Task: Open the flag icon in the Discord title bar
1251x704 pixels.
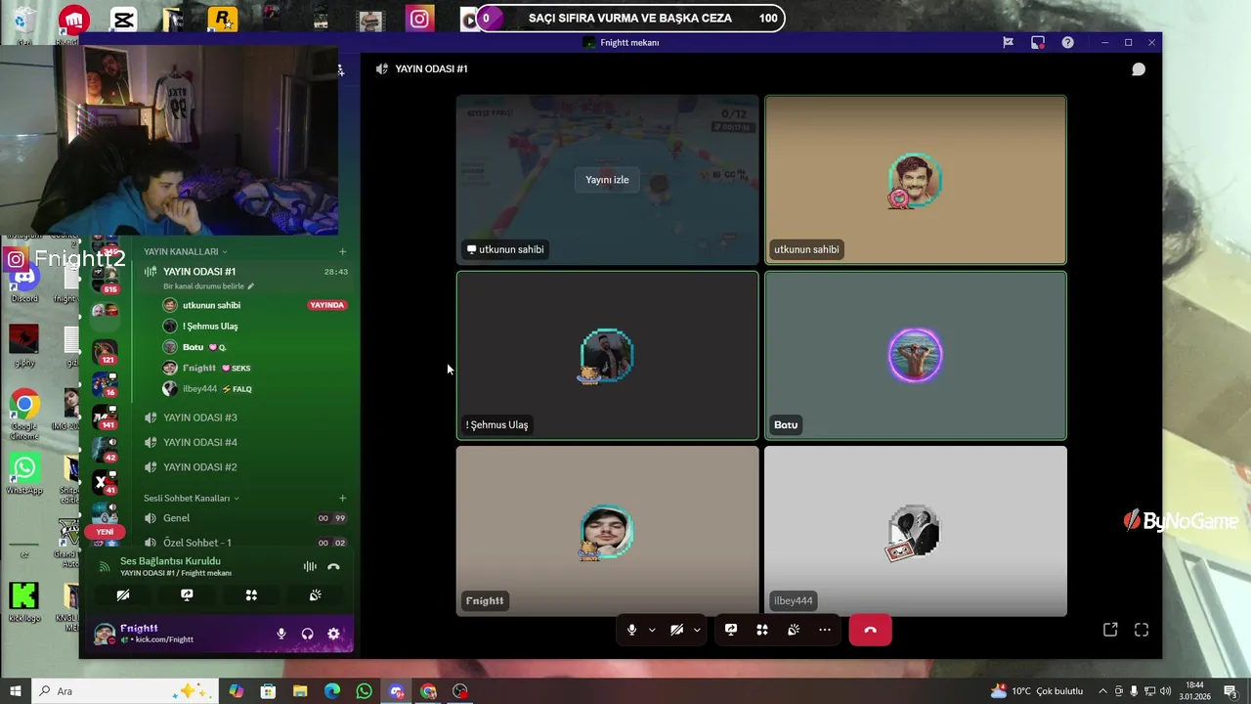Action: [1008, 42]
